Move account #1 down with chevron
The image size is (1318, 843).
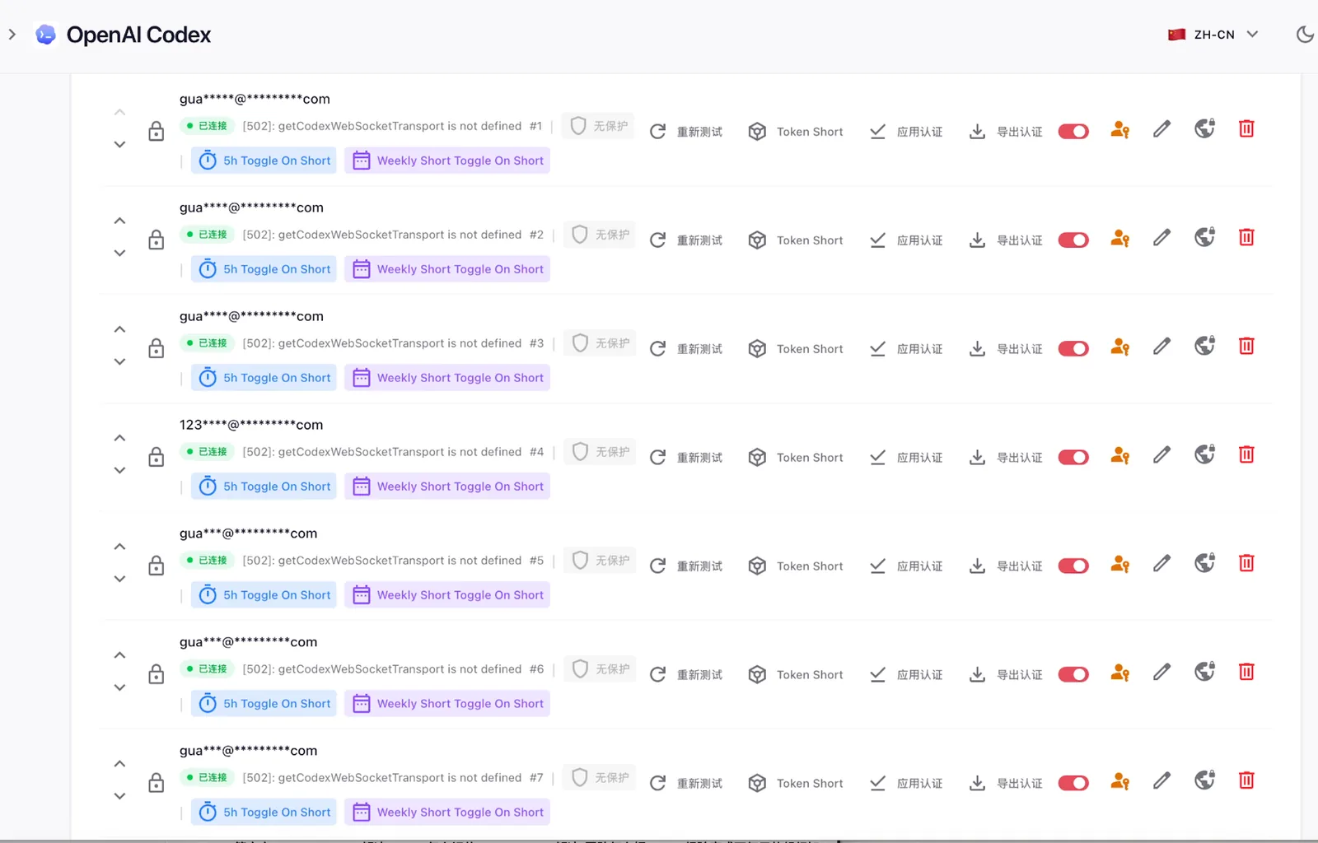tap(119, 144)
